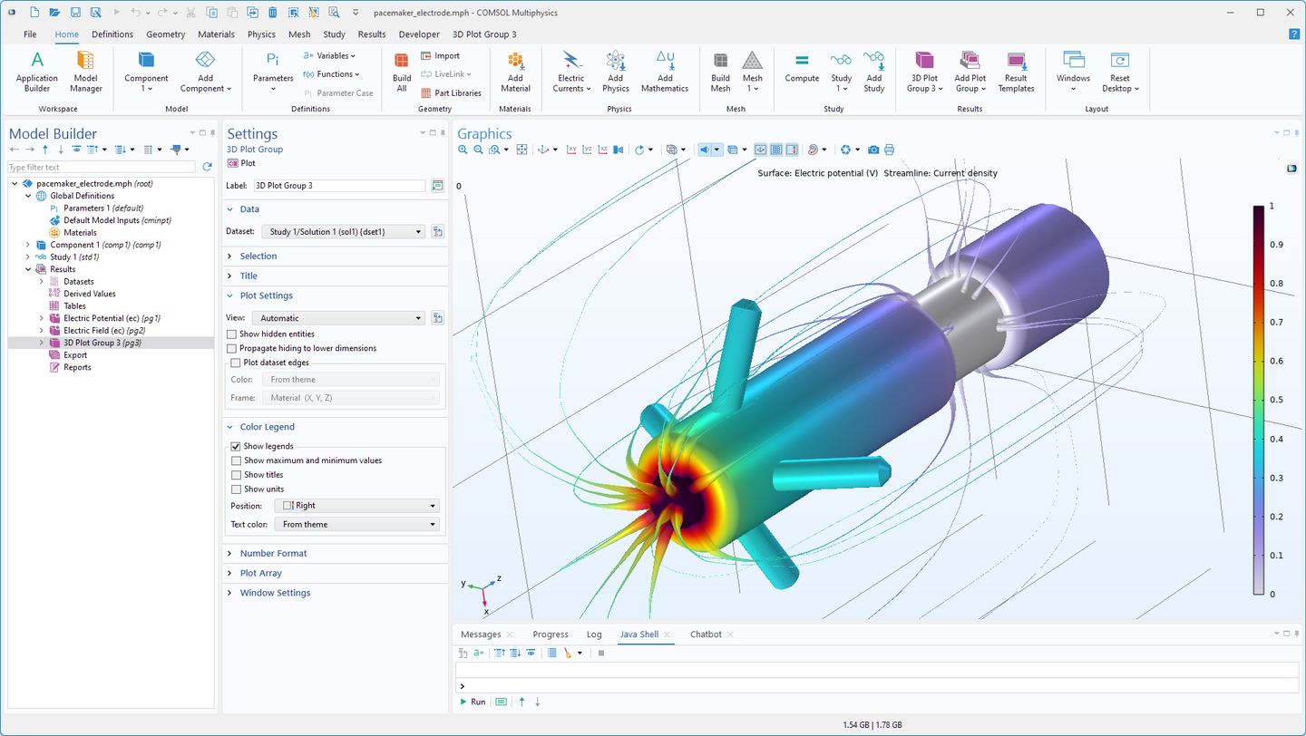Click the Build Mesh icon in the ribbon

[x=720, y=73]
